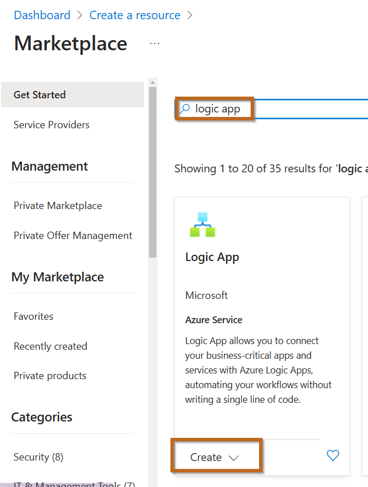Open Service Providers section

tap(51, 124)
